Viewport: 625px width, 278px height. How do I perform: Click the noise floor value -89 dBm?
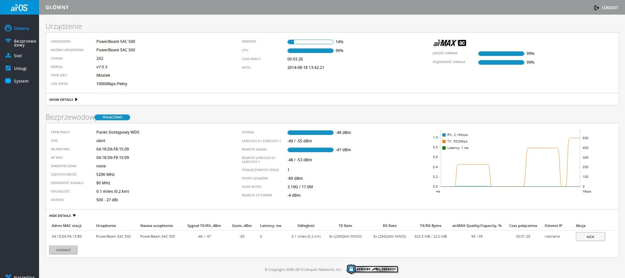pyautogui.click(x=295, y=179)
